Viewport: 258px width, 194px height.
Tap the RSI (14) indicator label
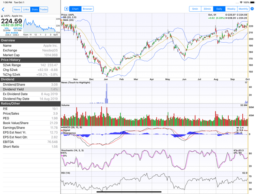pyautogui.click(x=66, y=173)
